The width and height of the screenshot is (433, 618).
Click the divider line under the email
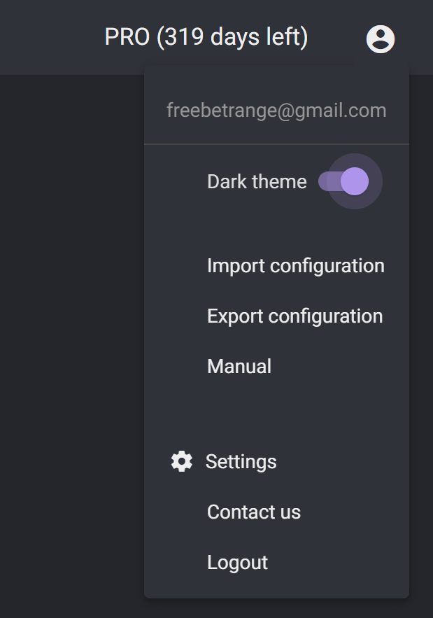click(x=276, y=144)
